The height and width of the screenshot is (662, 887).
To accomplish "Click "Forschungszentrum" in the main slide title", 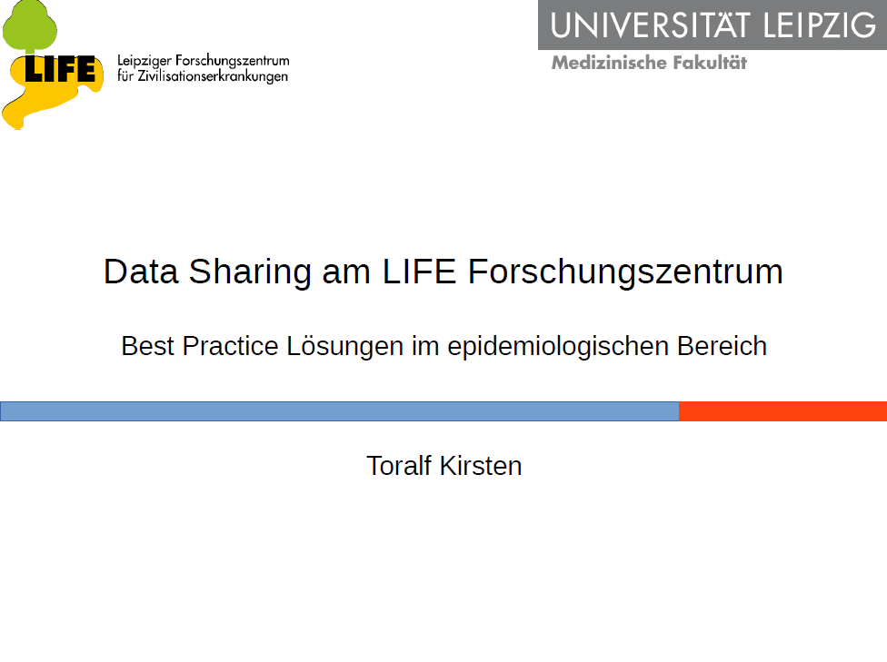I will [625, 272].
